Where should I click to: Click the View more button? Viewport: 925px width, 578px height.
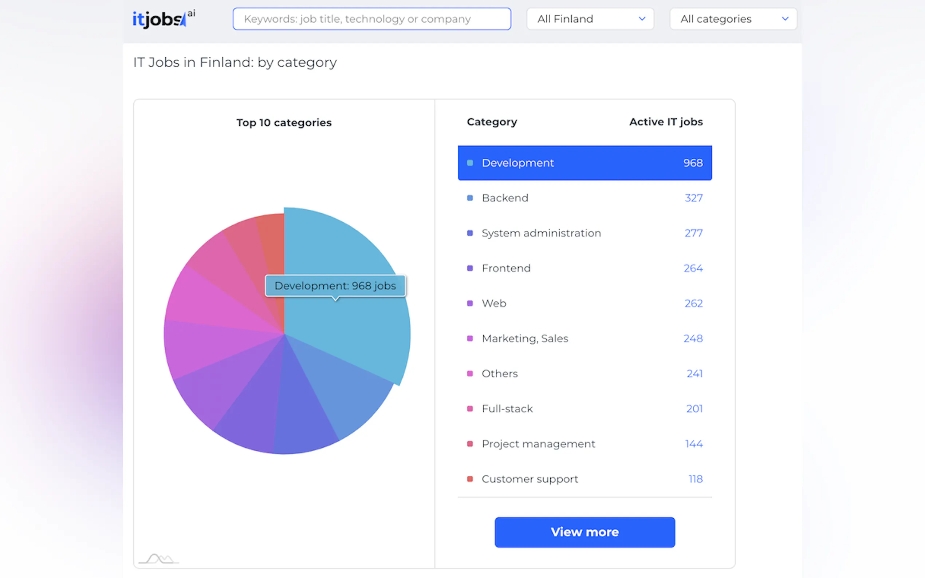point(584,532)
